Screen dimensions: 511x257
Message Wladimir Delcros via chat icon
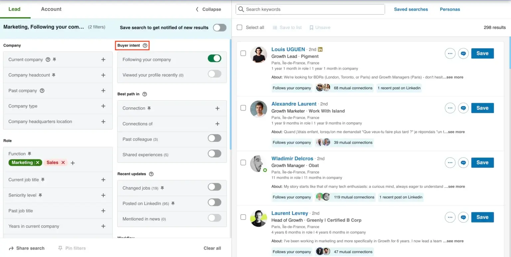[463, 163]
